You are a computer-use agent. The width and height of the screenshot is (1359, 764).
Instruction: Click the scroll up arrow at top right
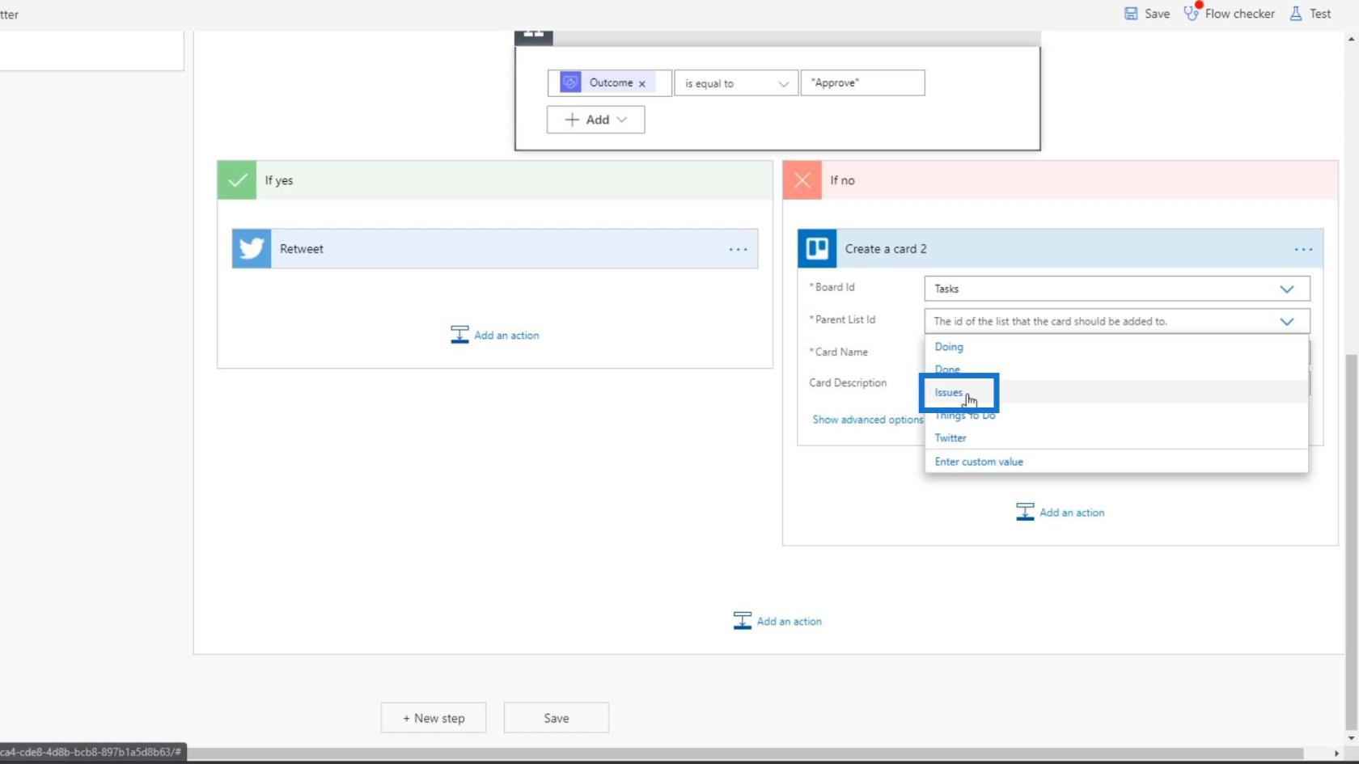1351,38
